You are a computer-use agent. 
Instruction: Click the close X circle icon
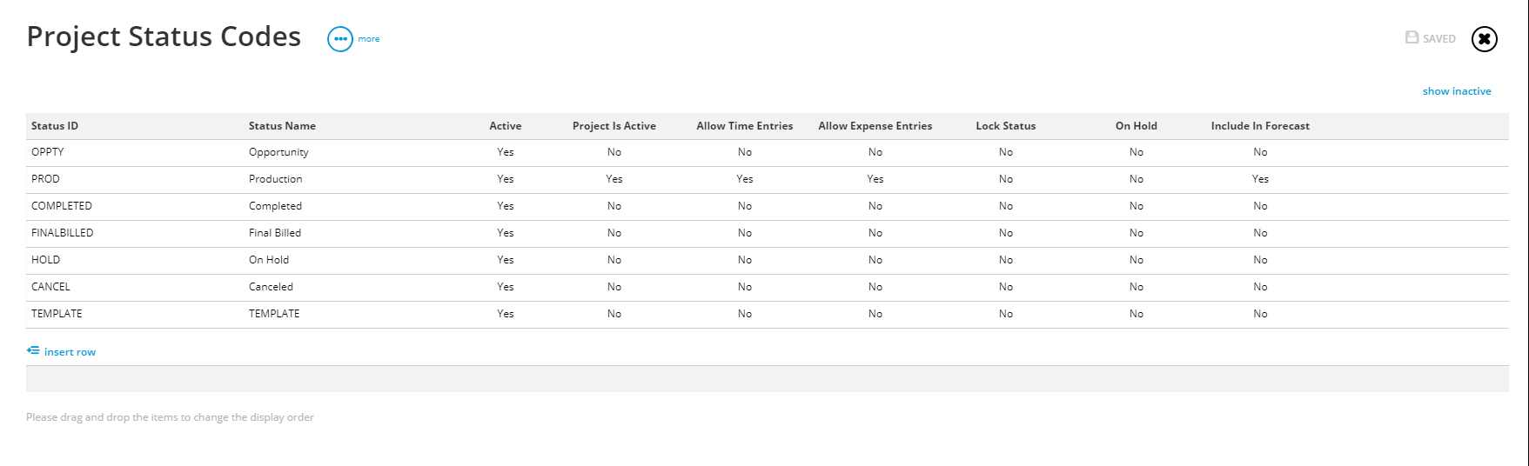click(x=1485, y=39)
